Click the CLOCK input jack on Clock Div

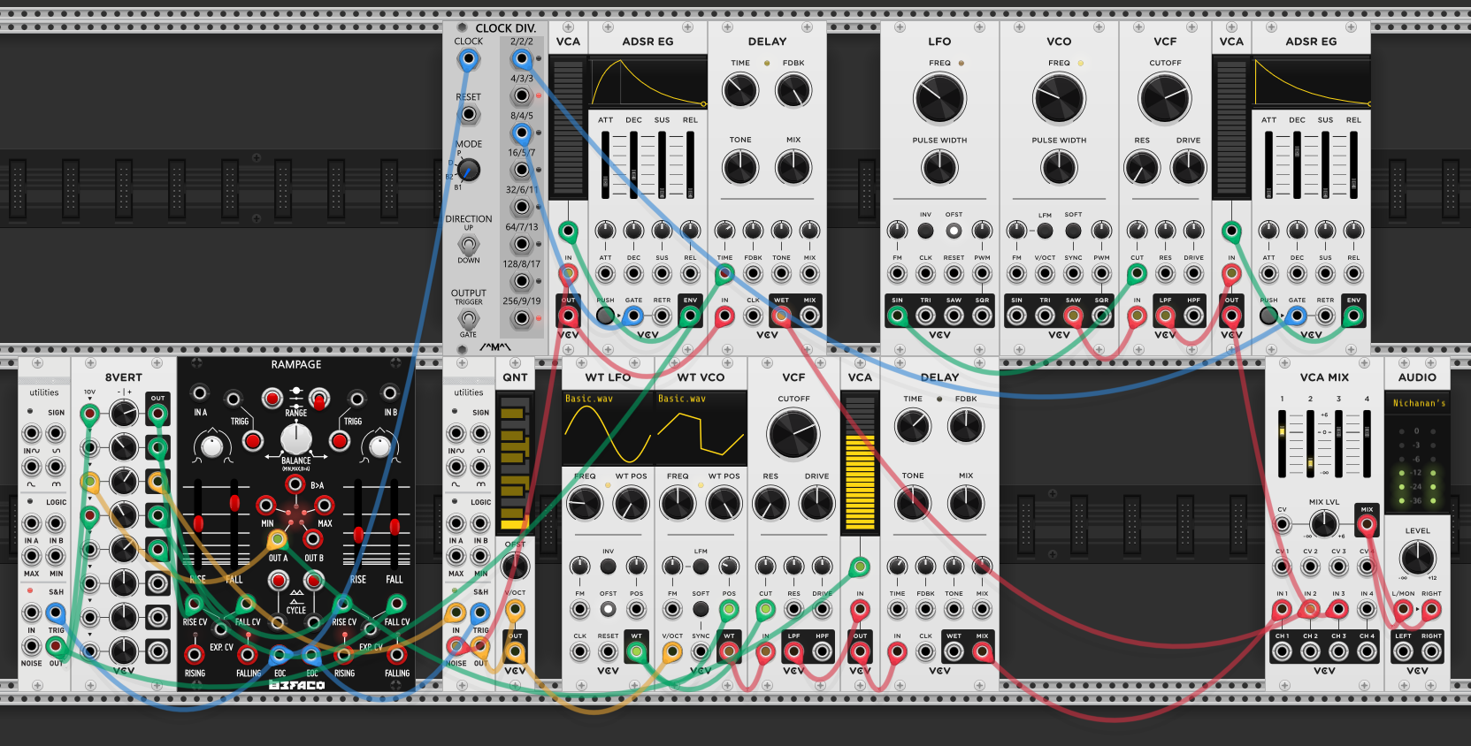coord(469,60)
